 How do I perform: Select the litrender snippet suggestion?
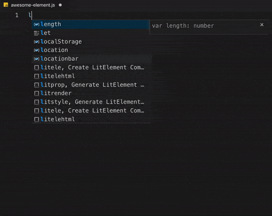[56, 93]
